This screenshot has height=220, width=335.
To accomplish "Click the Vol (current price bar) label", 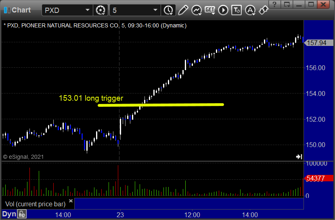I will 35,204.
